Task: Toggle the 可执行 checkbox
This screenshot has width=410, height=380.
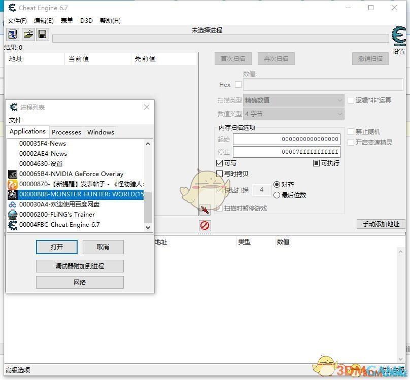Action: [x=316, y=163]
